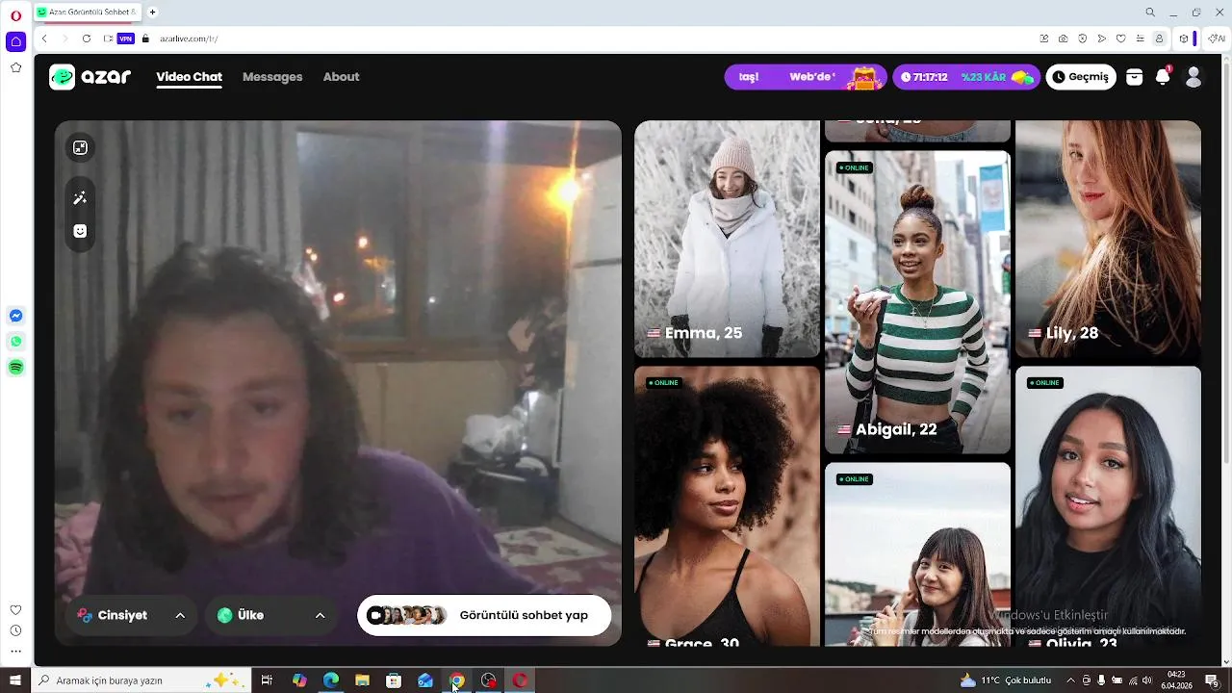Viewport: 1232px width, 693px height.
Task: Open the face sticker filter tool
Action: (80, 231)
